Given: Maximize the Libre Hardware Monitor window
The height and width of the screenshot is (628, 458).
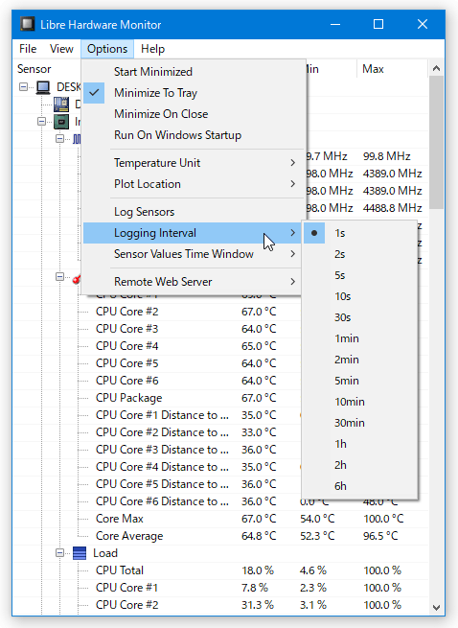Looking at the screenshot, I should 378,24.
